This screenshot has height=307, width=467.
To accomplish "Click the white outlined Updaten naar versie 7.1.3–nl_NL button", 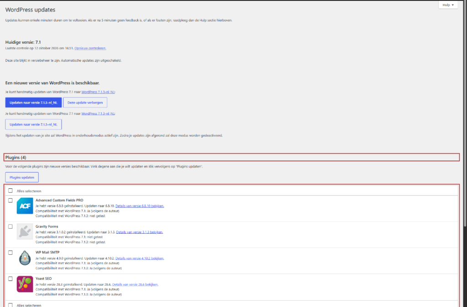I will pyautogui.click(x=33, y=125).
